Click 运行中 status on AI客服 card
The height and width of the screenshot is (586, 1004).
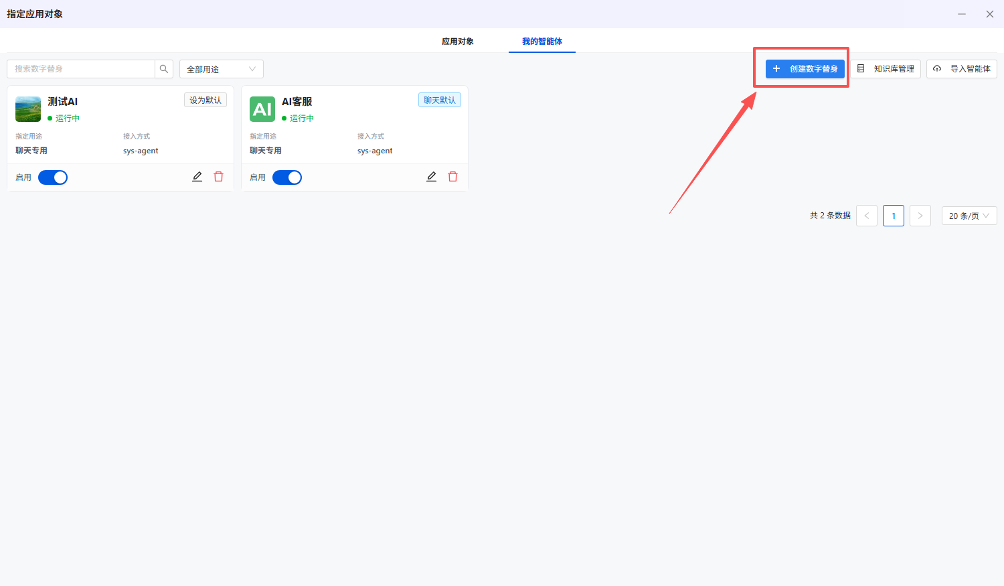pyautogui.click(x=302, y=119)
